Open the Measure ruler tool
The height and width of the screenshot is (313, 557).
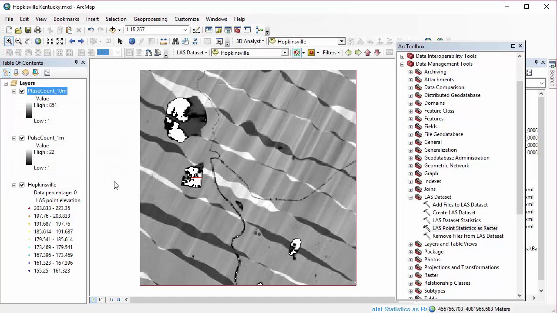(x=163, y=41)
